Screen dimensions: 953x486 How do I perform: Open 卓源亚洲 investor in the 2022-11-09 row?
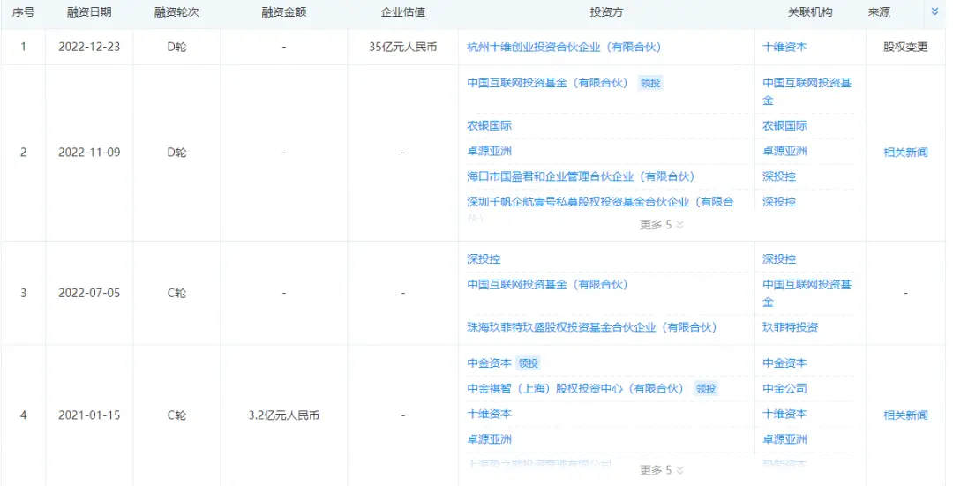tap(489, 151)
